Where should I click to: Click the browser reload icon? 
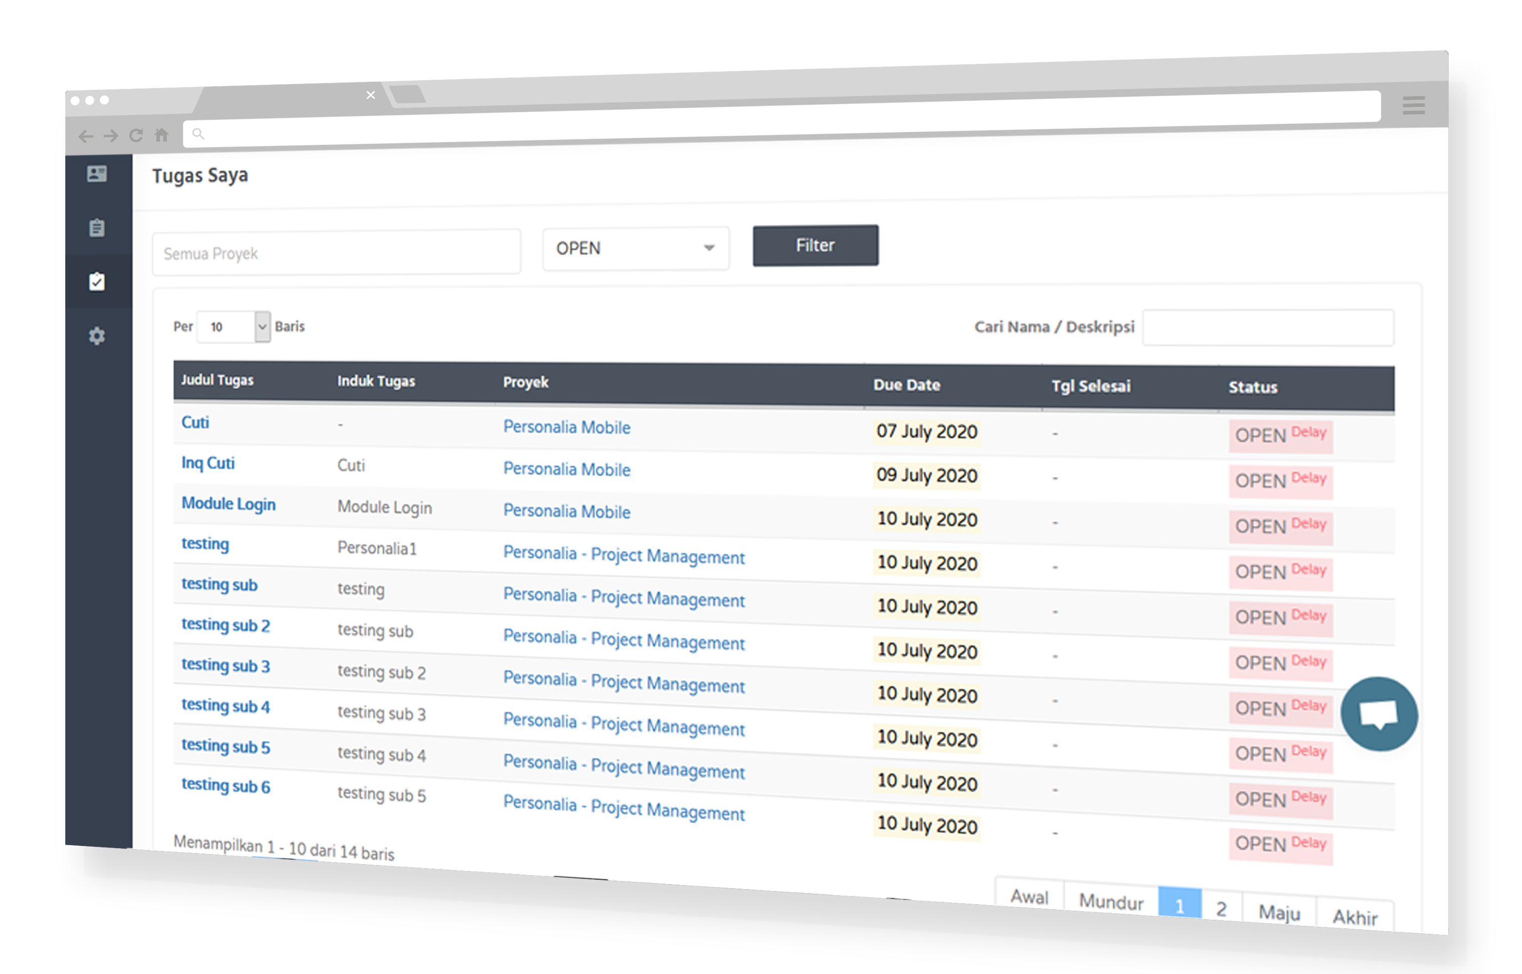point(136,135)
